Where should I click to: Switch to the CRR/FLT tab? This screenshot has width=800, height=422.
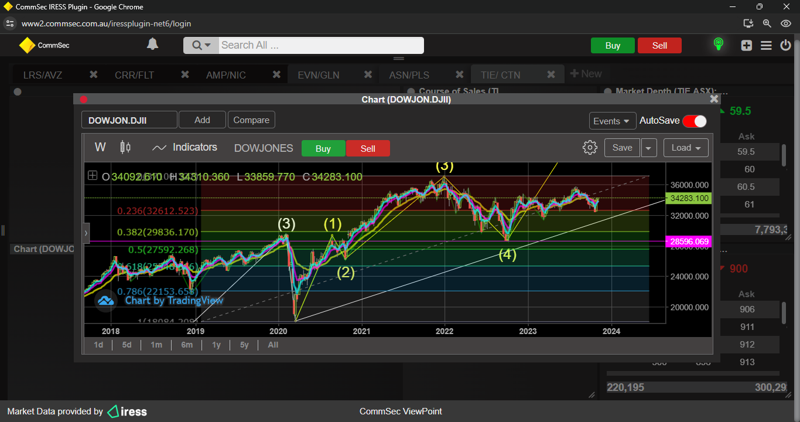(x=134, y=75)
